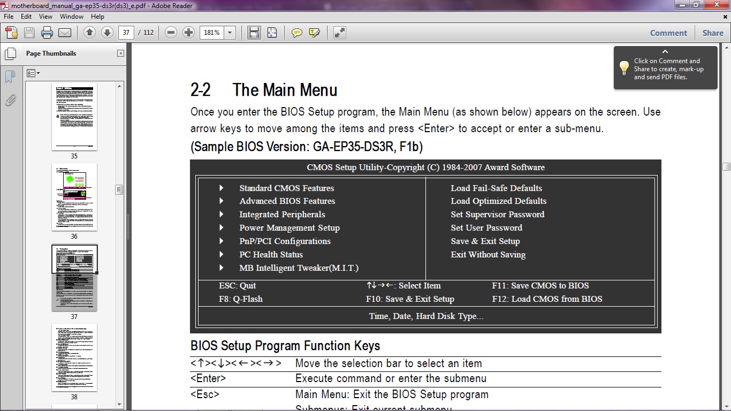Send file by email envelope icon
The height and width of the screenshot is (411, 731).
click(65, 33)
